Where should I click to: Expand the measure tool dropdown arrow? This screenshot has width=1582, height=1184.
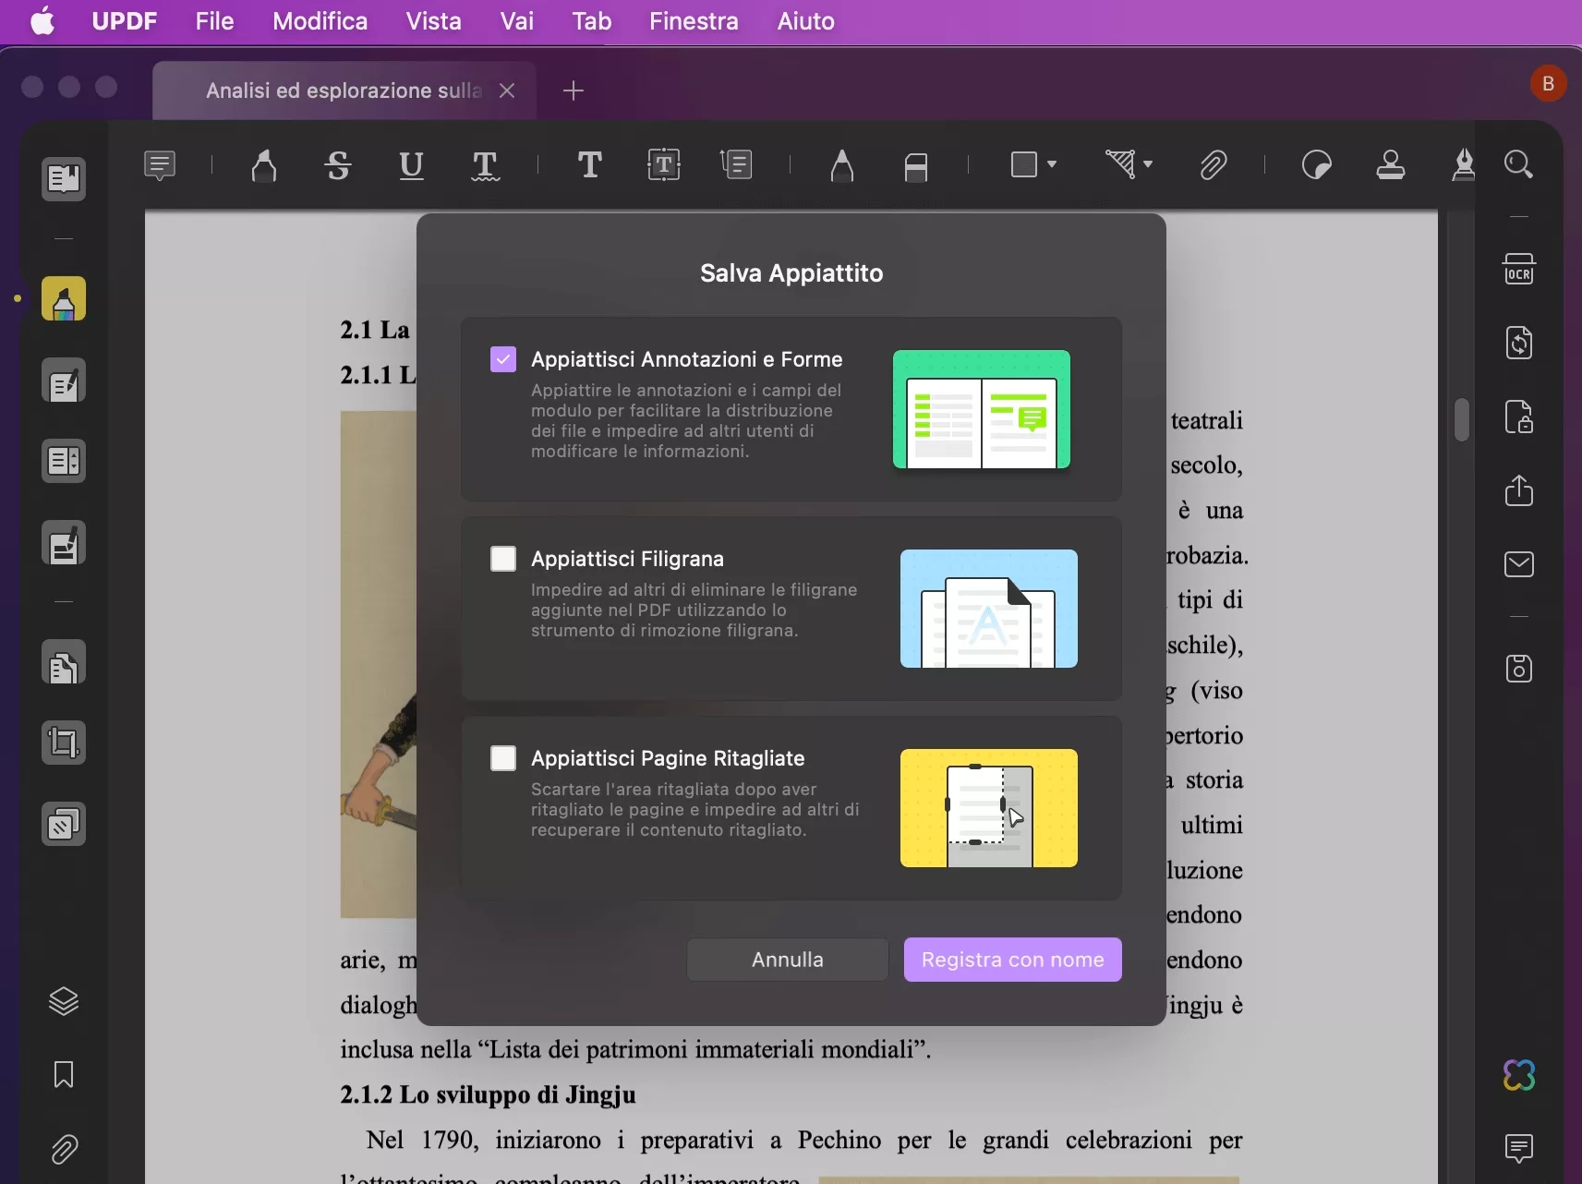[x=1148, y=164]
